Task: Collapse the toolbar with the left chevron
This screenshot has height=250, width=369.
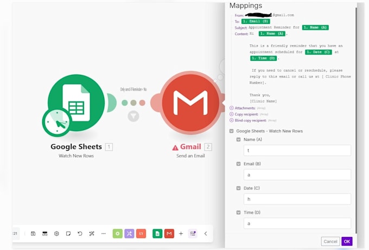Action: click(x=206, y=234)
